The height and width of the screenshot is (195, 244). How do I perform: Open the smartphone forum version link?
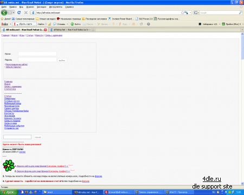(x=43, y=171)
